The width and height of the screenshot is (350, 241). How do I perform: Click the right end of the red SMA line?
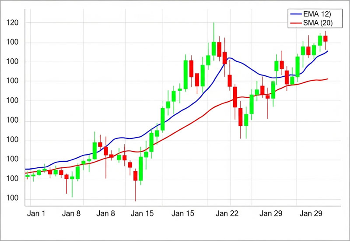pyautogui.click(x=328, y=79)
